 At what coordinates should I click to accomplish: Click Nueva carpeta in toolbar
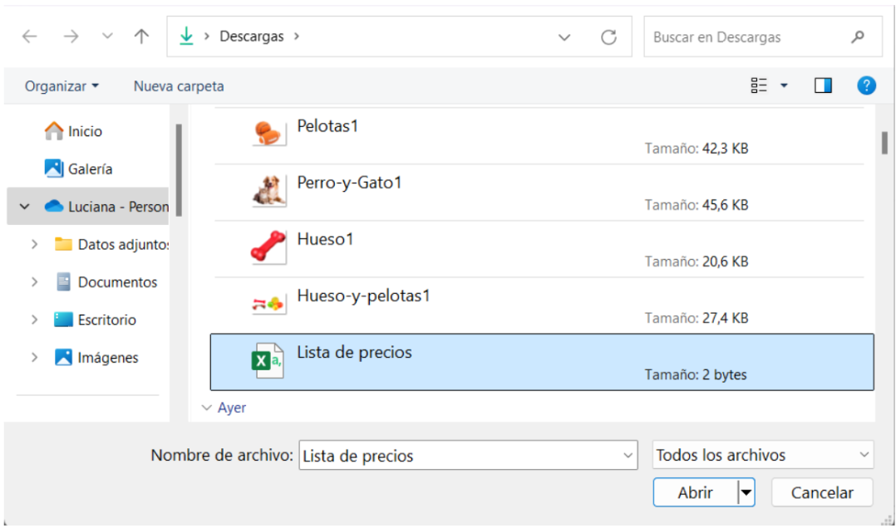coord(179,86)
